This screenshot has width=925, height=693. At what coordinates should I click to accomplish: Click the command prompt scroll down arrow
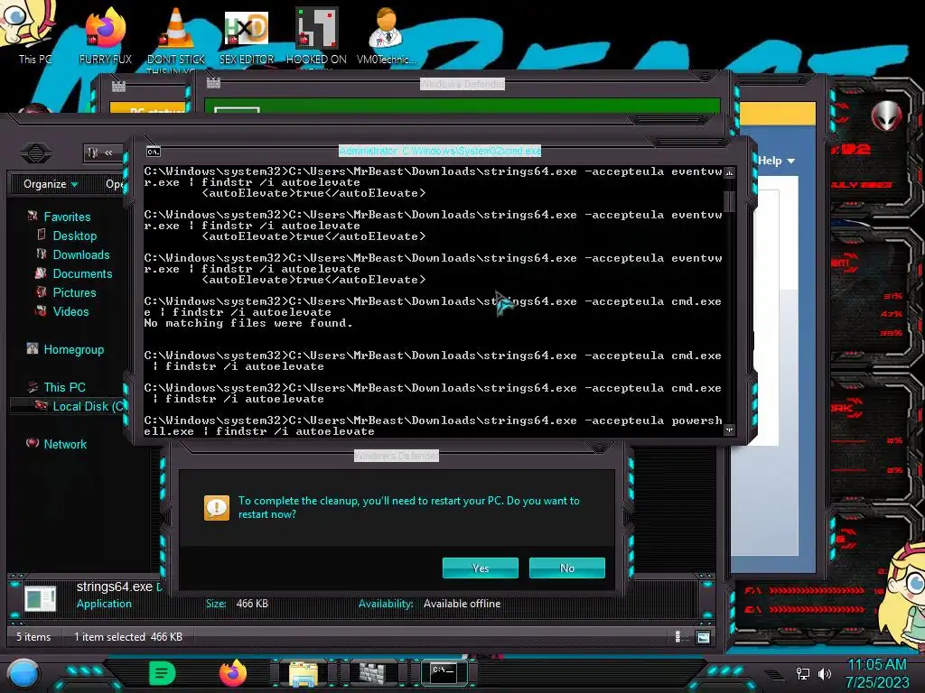click(x=729, y=430)
